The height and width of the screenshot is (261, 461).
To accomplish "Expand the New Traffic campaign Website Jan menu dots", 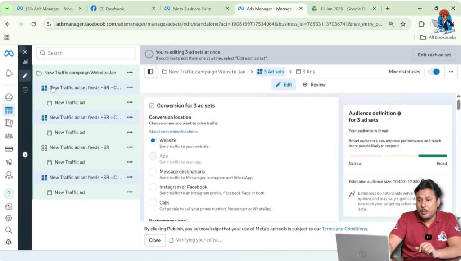I will (129, 73).
